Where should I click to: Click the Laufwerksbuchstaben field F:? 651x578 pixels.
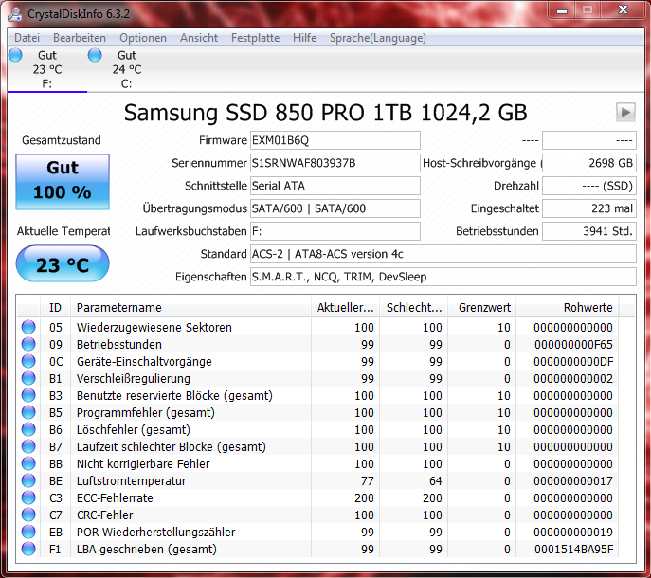[x=335, y=231]
